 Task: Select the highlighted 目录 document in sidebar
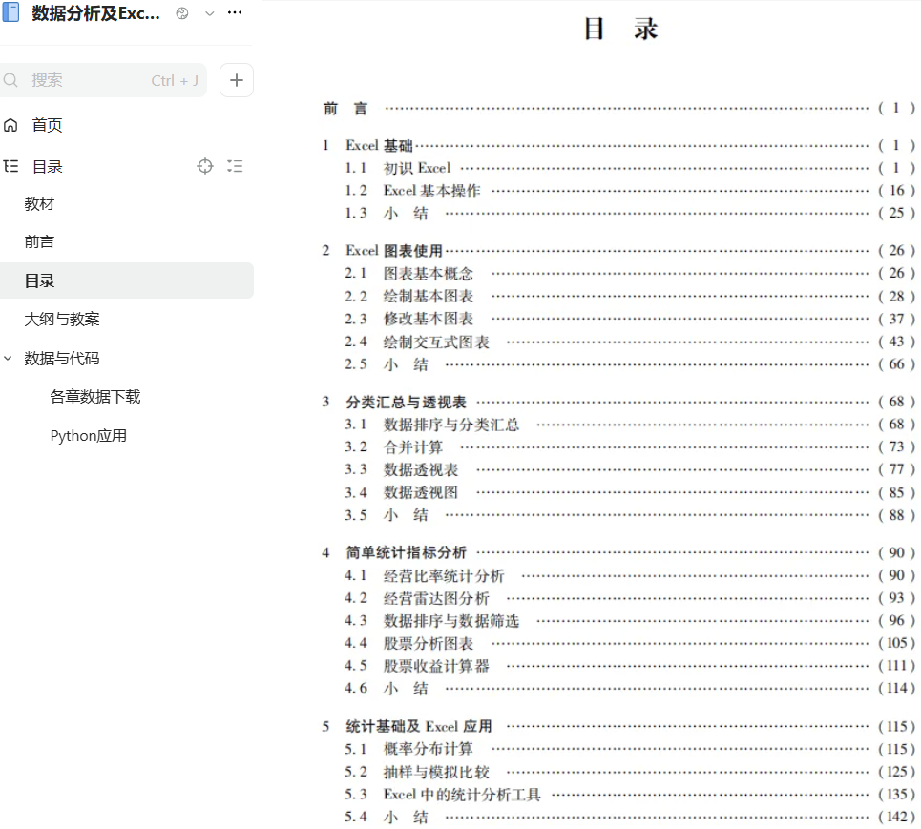(x=127, y=280)
